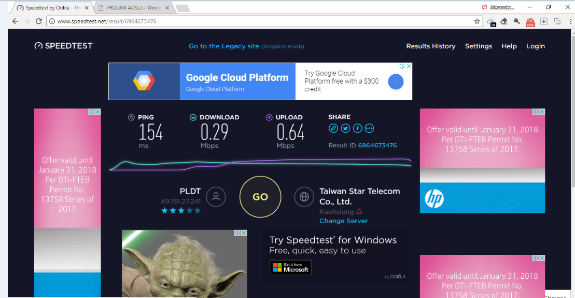575x298 pixels.
Task: Bookmark this page with the star icon
Action: [x=476, y=21]
